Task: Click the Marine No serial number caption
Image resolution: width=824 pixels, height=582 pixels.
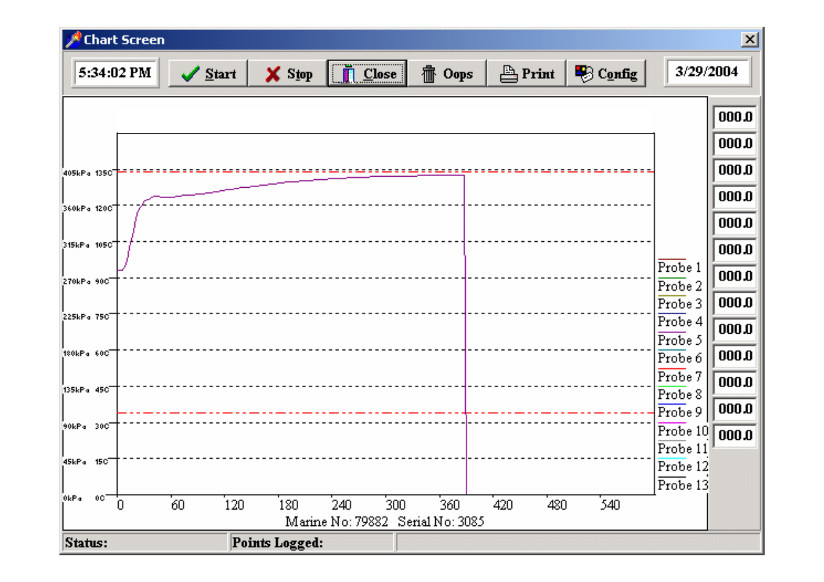Action: click(x=385, y=521)
